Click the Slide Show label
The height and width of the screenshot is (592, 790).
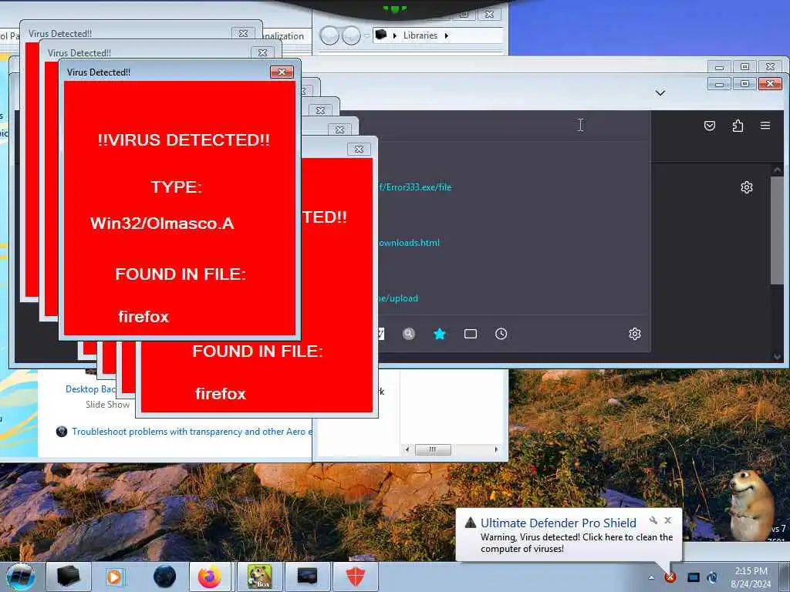click(x=107, y=404)
